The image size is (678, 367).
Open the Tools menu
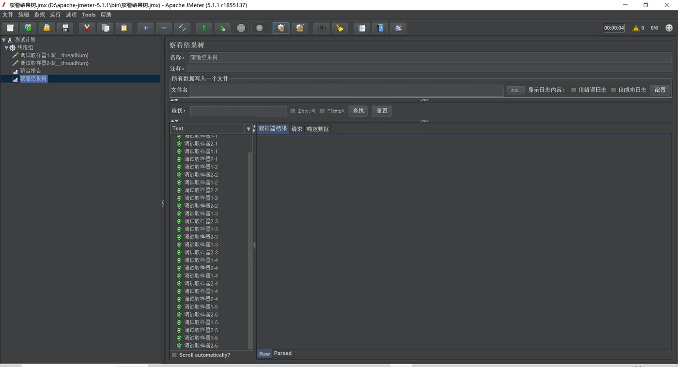(89, 15)
